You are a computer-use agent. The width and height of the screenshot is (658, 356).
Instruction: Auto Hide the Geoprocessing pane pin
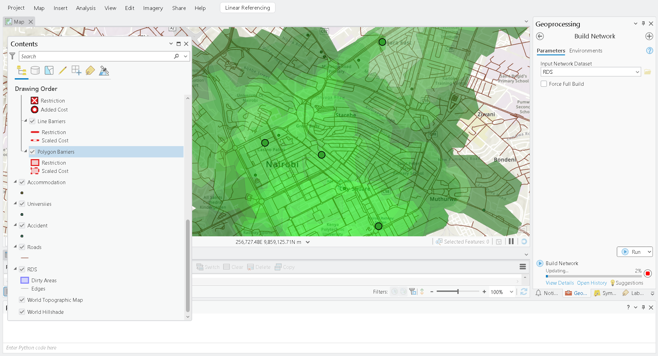click(x=643, y=24)
